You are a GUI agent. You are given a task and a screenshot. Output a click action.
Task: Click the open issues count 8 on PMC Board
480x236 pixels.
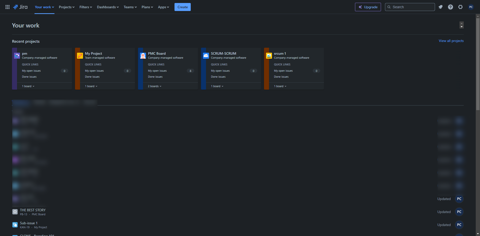[190, 71]
